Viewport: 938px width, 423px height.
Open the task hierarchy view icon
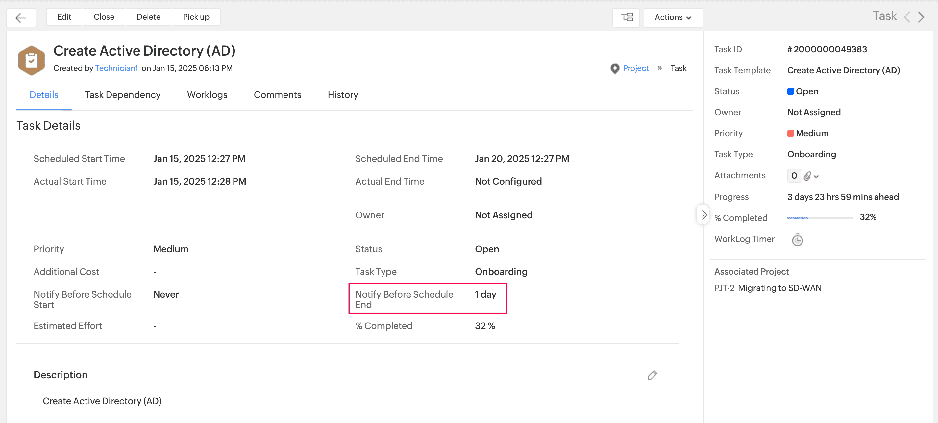(x=626, y=17)
